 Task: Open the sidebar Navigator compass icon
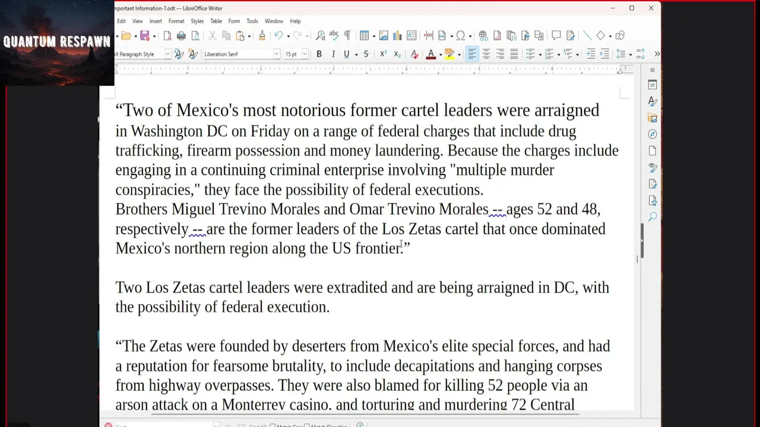[653, 135]
